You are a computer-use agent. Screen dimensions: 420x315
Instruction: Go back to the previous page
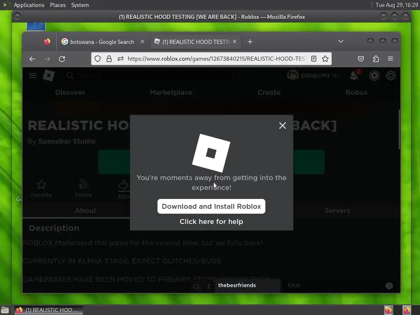(32, 59)
